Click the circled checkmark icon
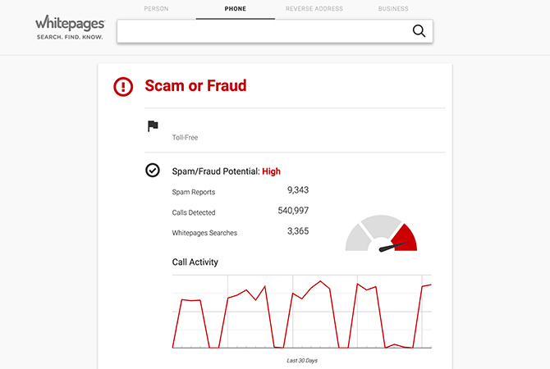 (153, 171)
